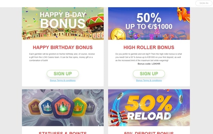The height and width of the screenshot is (134, 213).
Task: Click the orange airplane in High Roller banner
Action: tap(184, 14)
